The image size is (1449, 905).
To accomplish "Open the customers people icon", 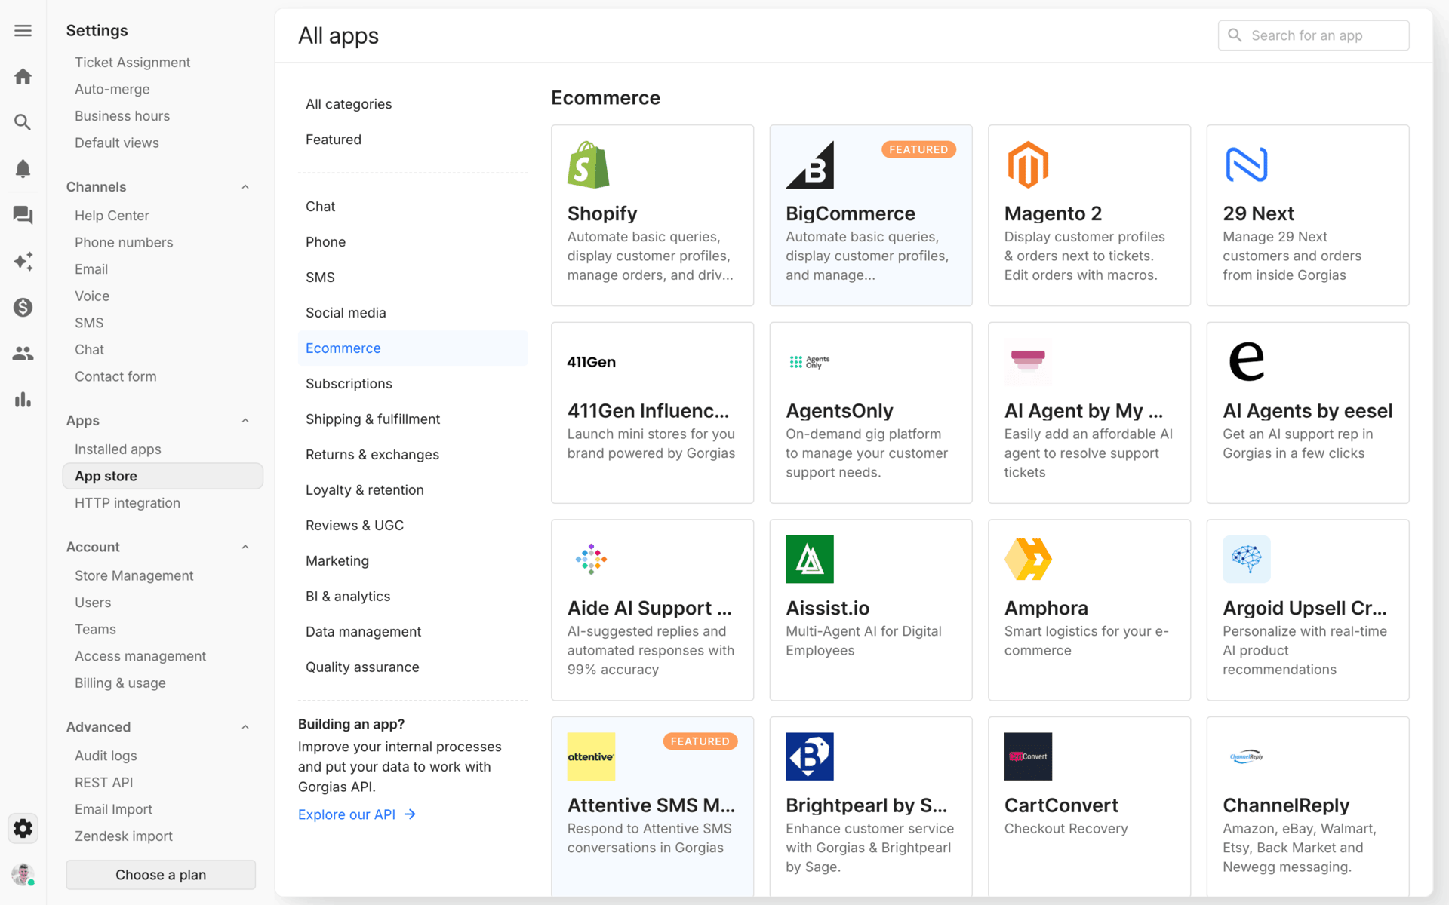I will pos(23,353).
